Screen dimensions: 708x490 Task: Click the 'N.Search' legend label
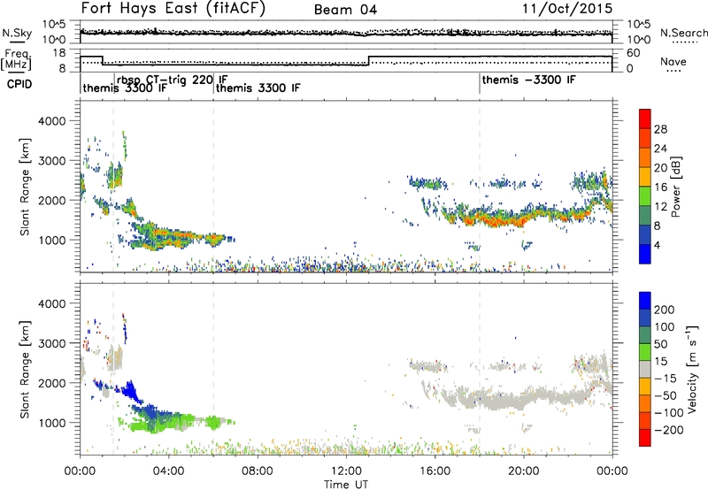[x=683, y=33]
